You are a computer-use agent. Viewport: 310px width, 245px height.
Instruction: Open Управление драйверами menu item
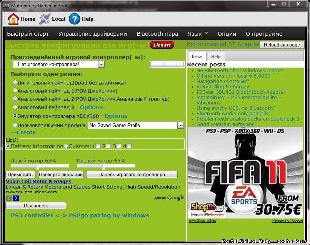(93, 34)
